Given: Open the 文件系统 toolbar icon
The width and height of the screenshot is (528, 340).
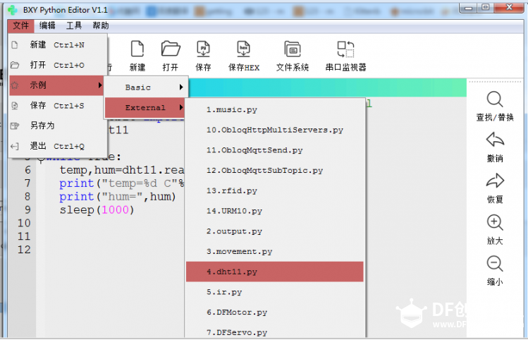Looking at the screenshot, I should (x=293, y=49).
